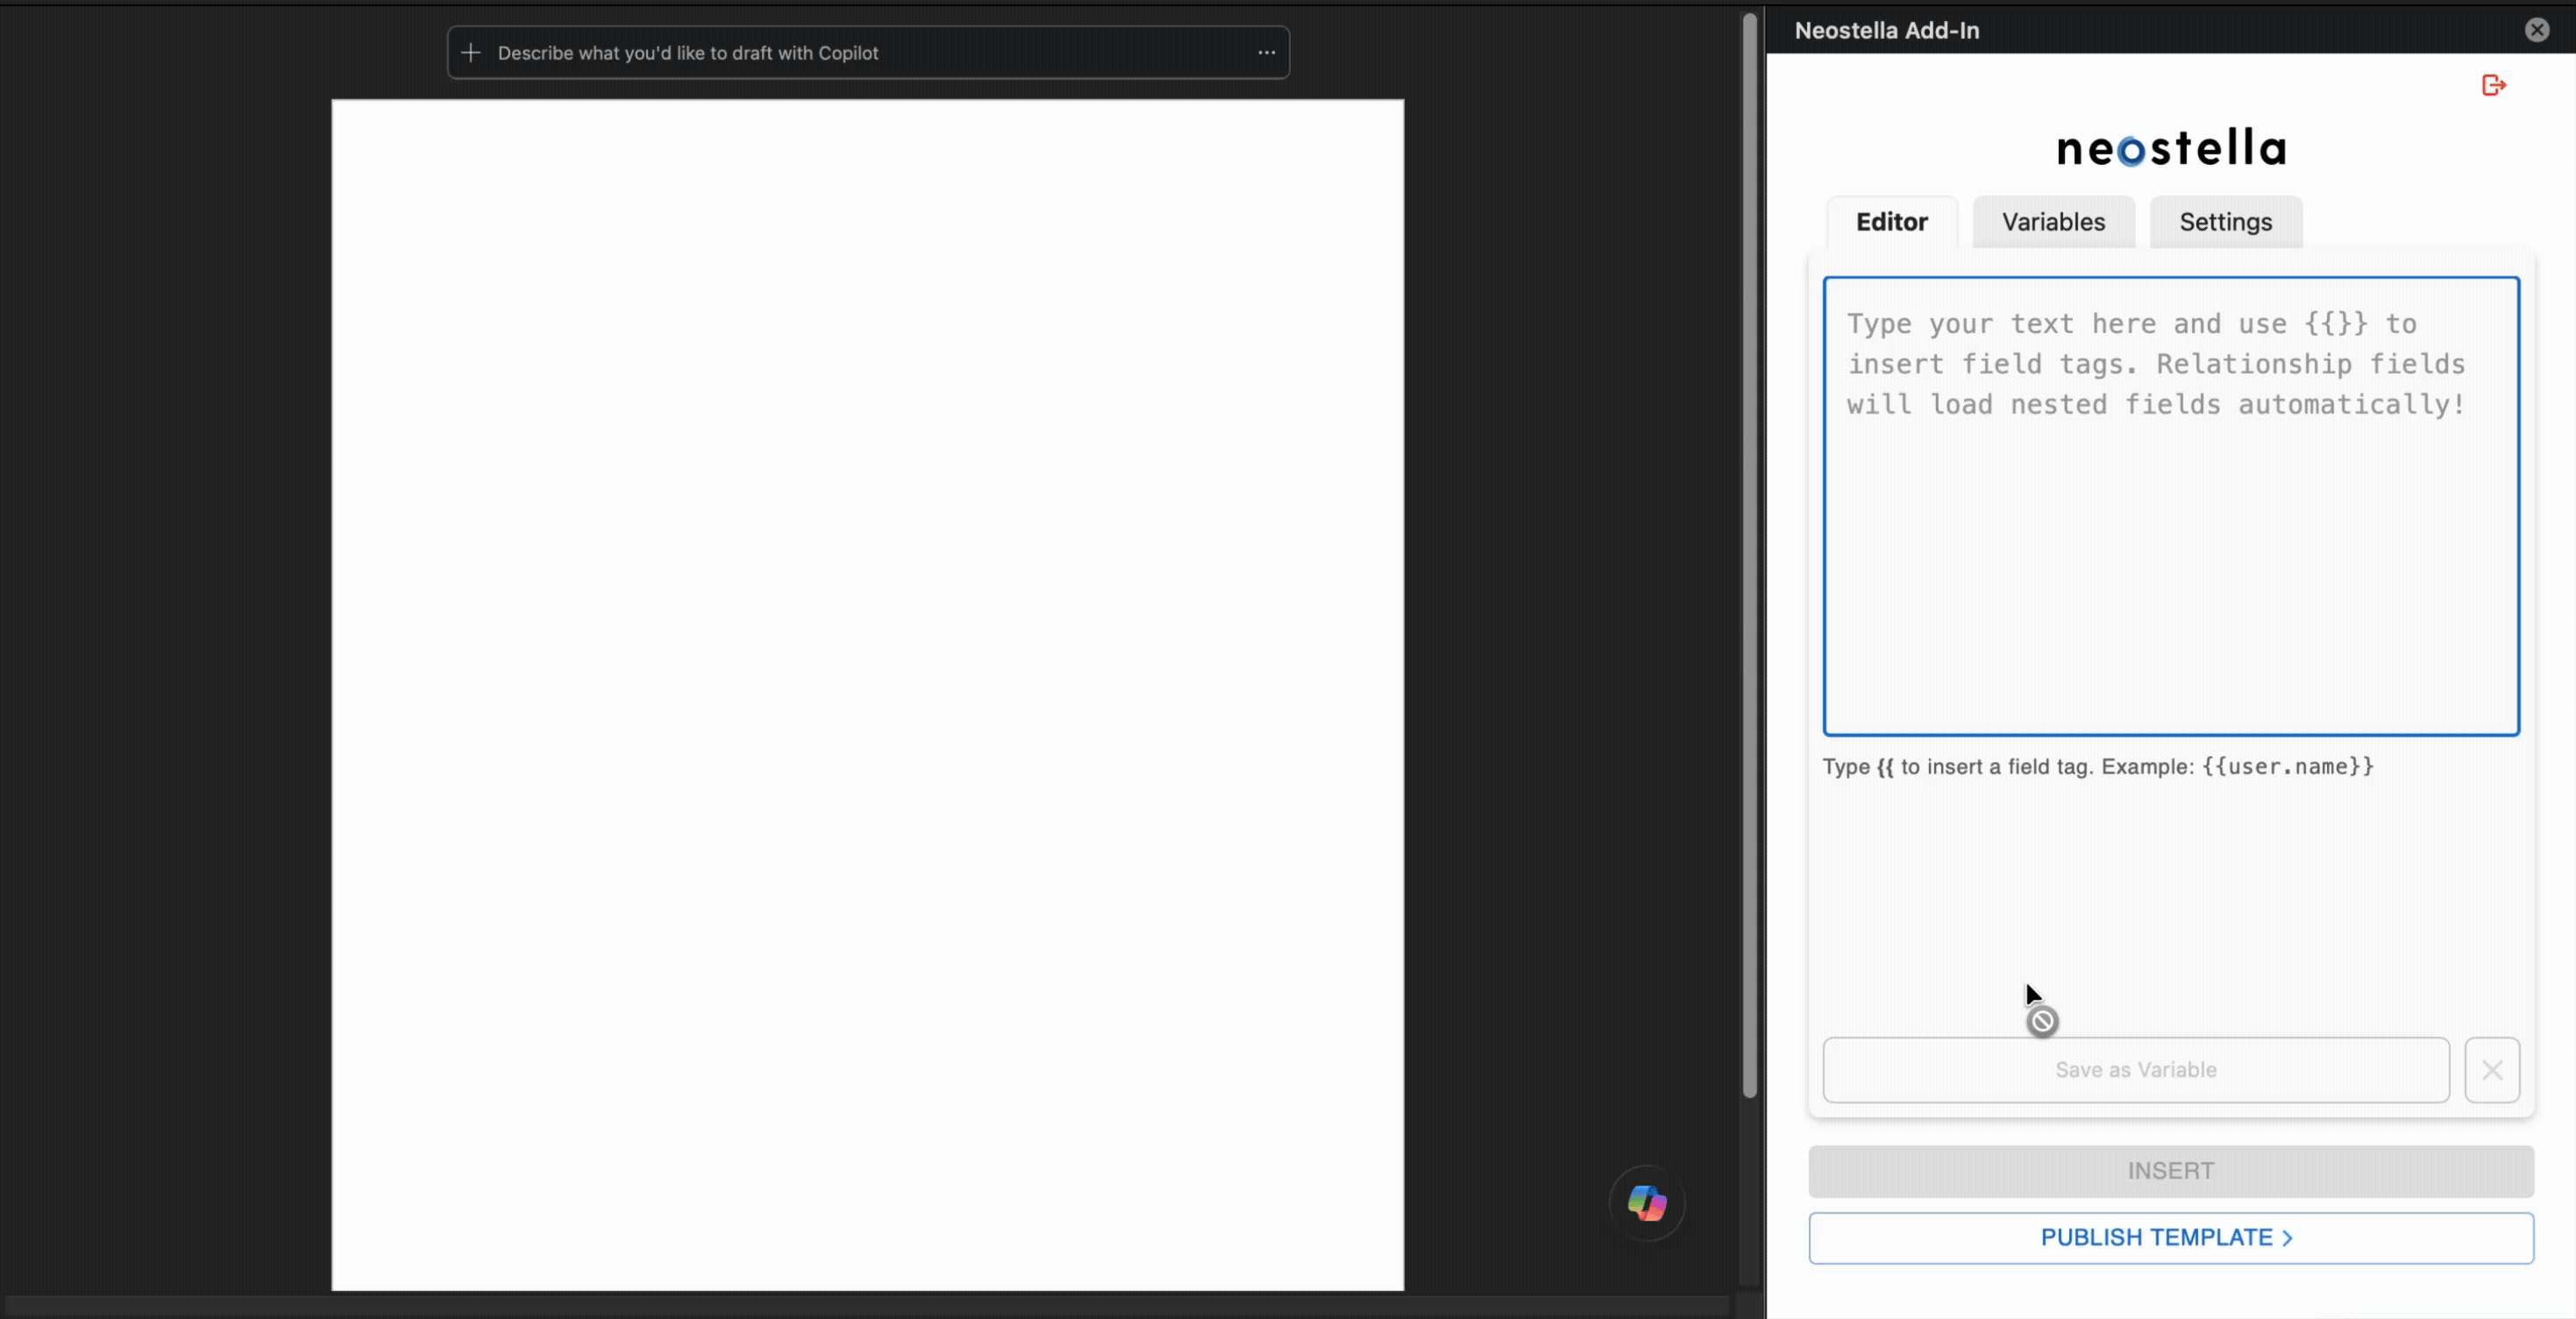Click the {{user.name}} example text
This screenshot has width=2576, height=1319.
point(2287,767)
